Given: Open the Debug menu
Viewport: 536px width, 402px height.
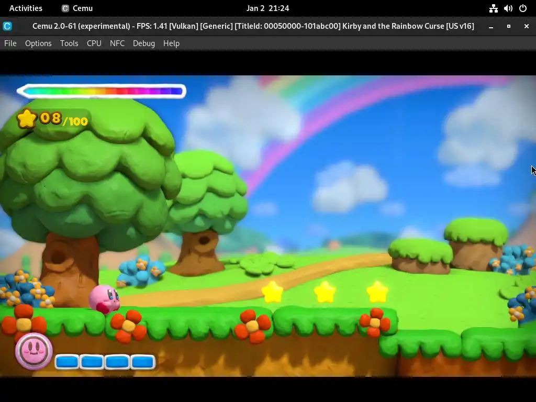Looking at the screenshot, I should tap(144, 43).
